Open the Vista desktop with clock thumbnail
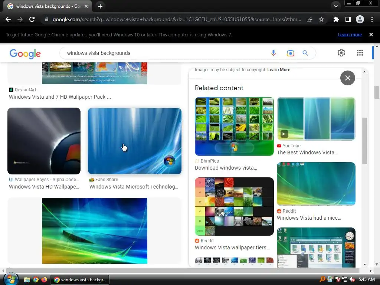The height and width of the screenshot is (285, 380). point(316,248)
